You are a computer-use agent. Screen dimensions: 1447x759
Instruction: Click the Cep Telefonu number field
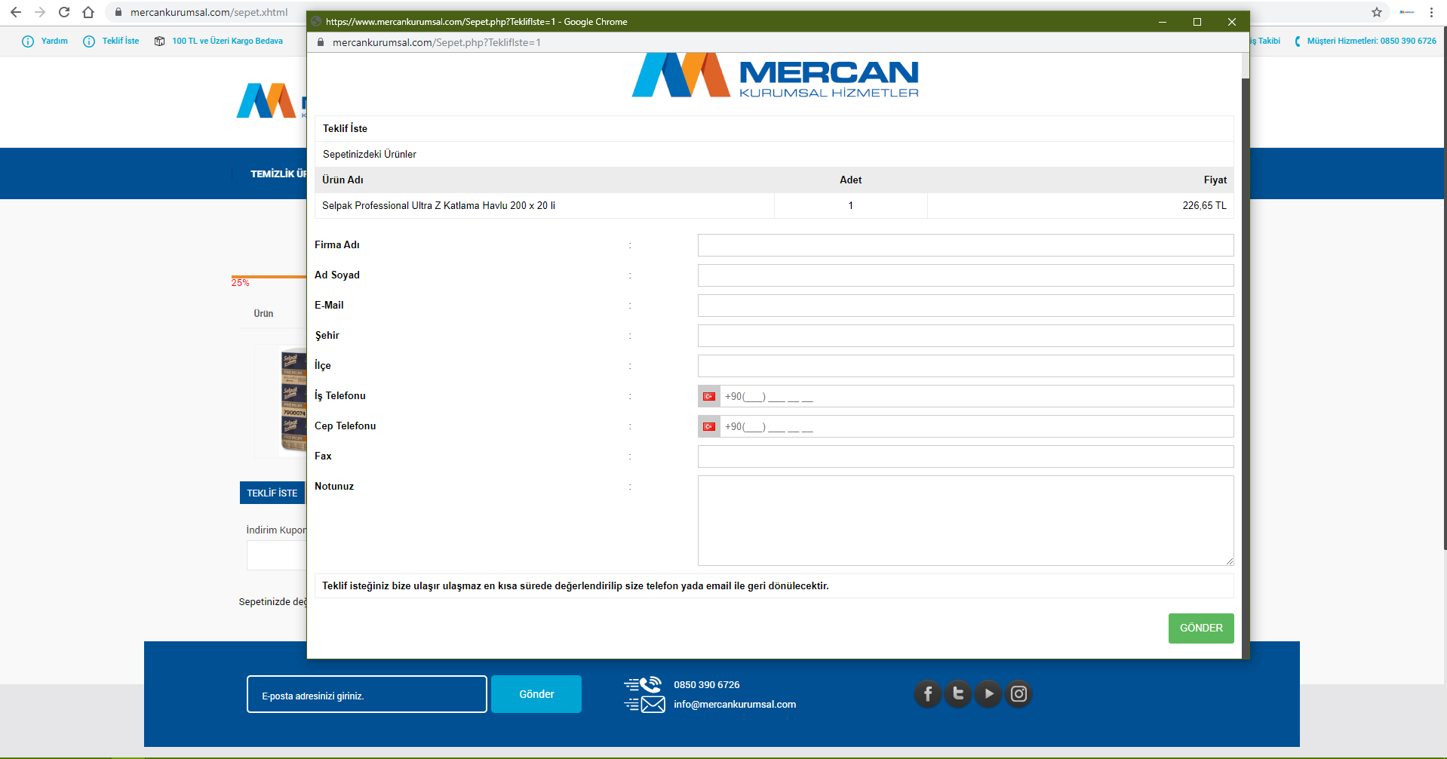(977, 426)
